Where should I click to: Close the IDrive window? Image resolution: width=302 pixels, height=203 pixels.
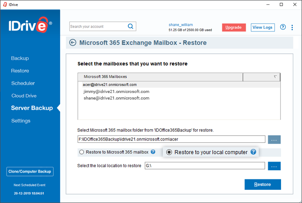295,4
